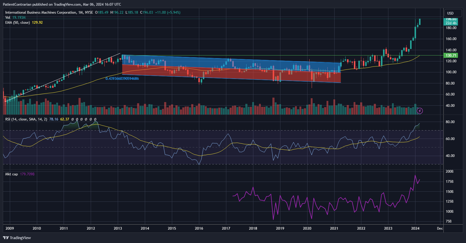Viewport: 466px width, 243px height.
Task: Click the 2011 label on time axis
Action: pyautogui.click(x=64, y=228)
